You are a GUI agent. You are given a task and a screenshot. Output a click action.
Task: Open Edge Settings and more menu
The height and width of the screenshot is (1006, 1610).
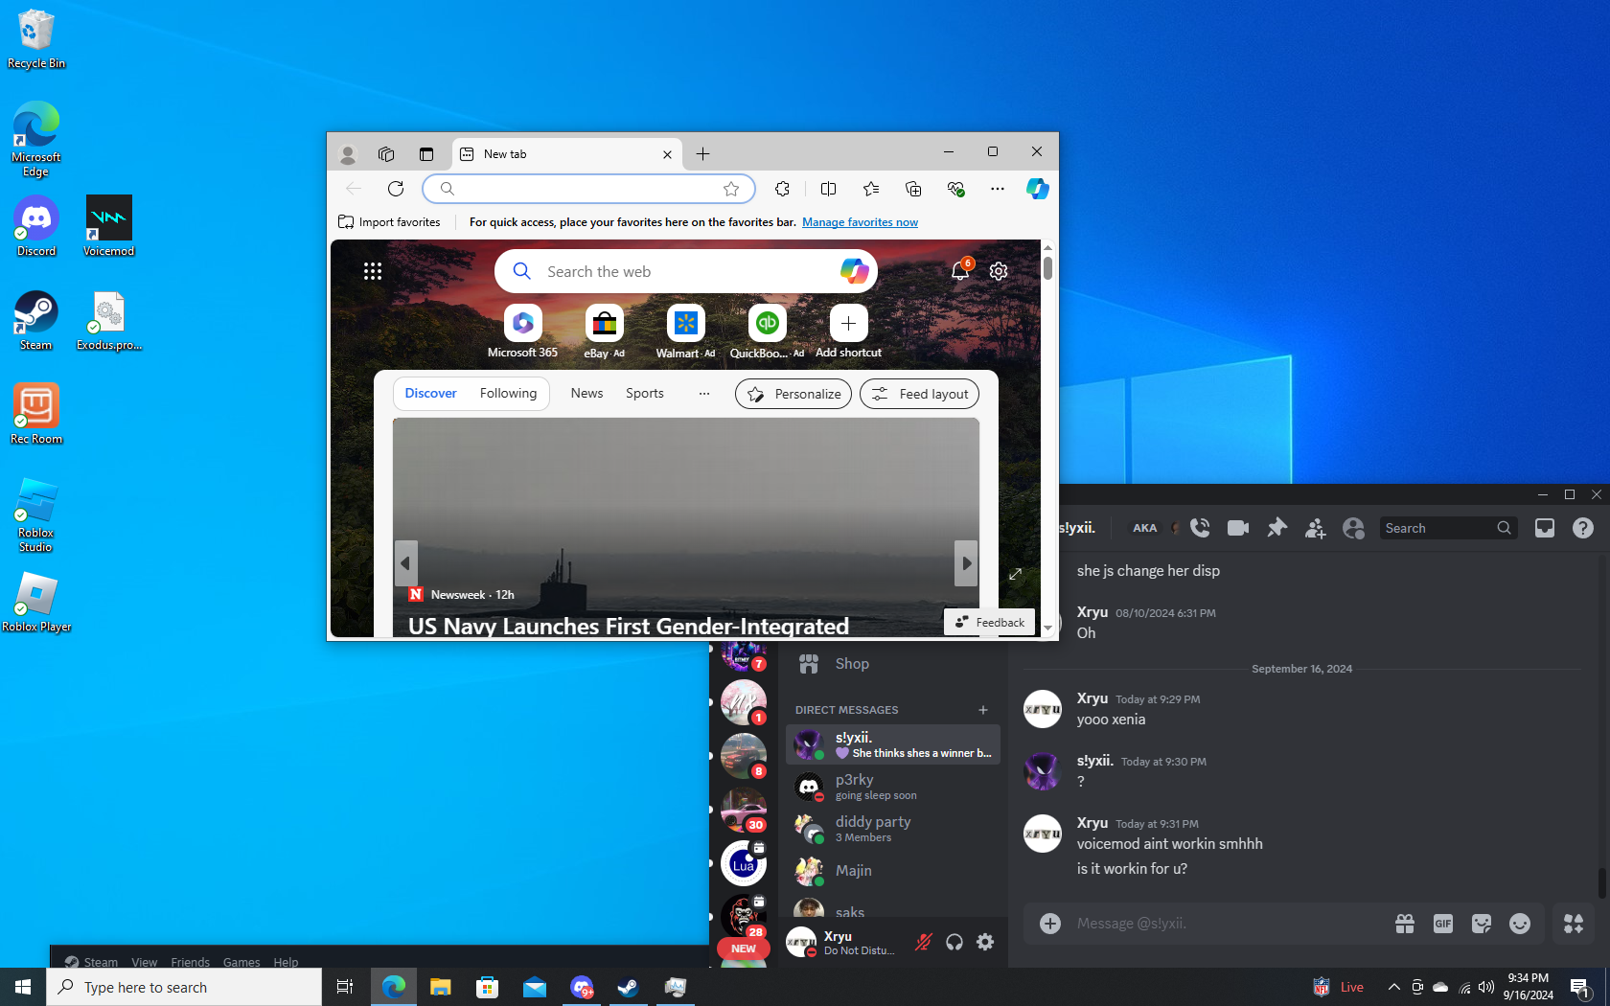tap(998, 189)
